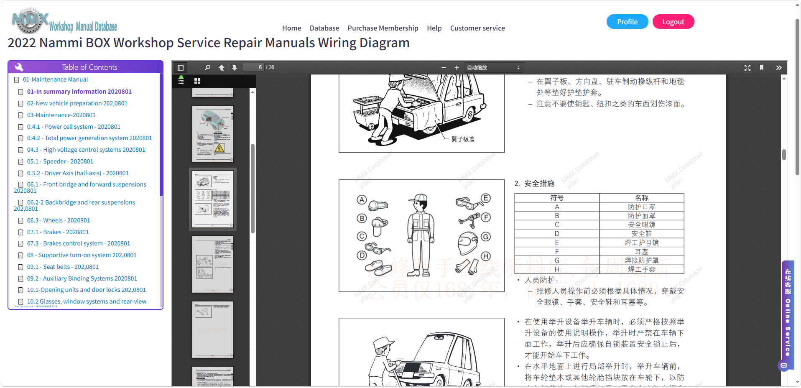Open the Home menu item
The width and height of the screenshot is (801, 388).
(291, 28)
